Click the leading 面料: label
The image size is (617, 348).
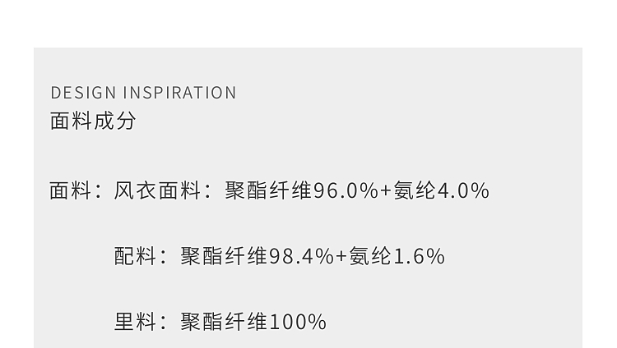tap(75, 191)
